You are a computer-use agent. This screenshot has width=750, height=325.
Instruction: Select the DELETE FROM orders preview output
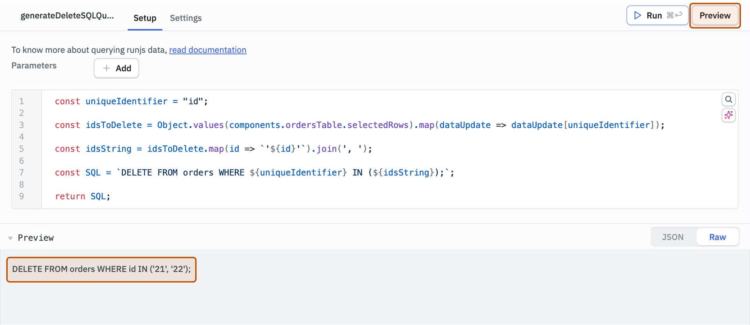[101, 269]
